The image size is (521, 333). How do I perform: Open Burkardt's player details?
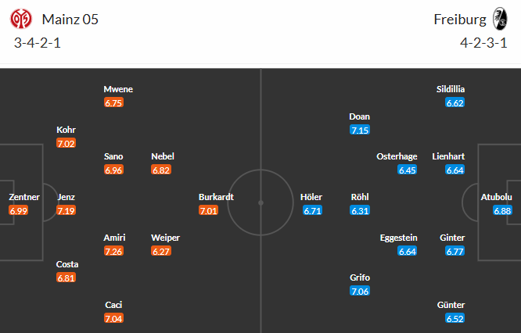point(217,197)
